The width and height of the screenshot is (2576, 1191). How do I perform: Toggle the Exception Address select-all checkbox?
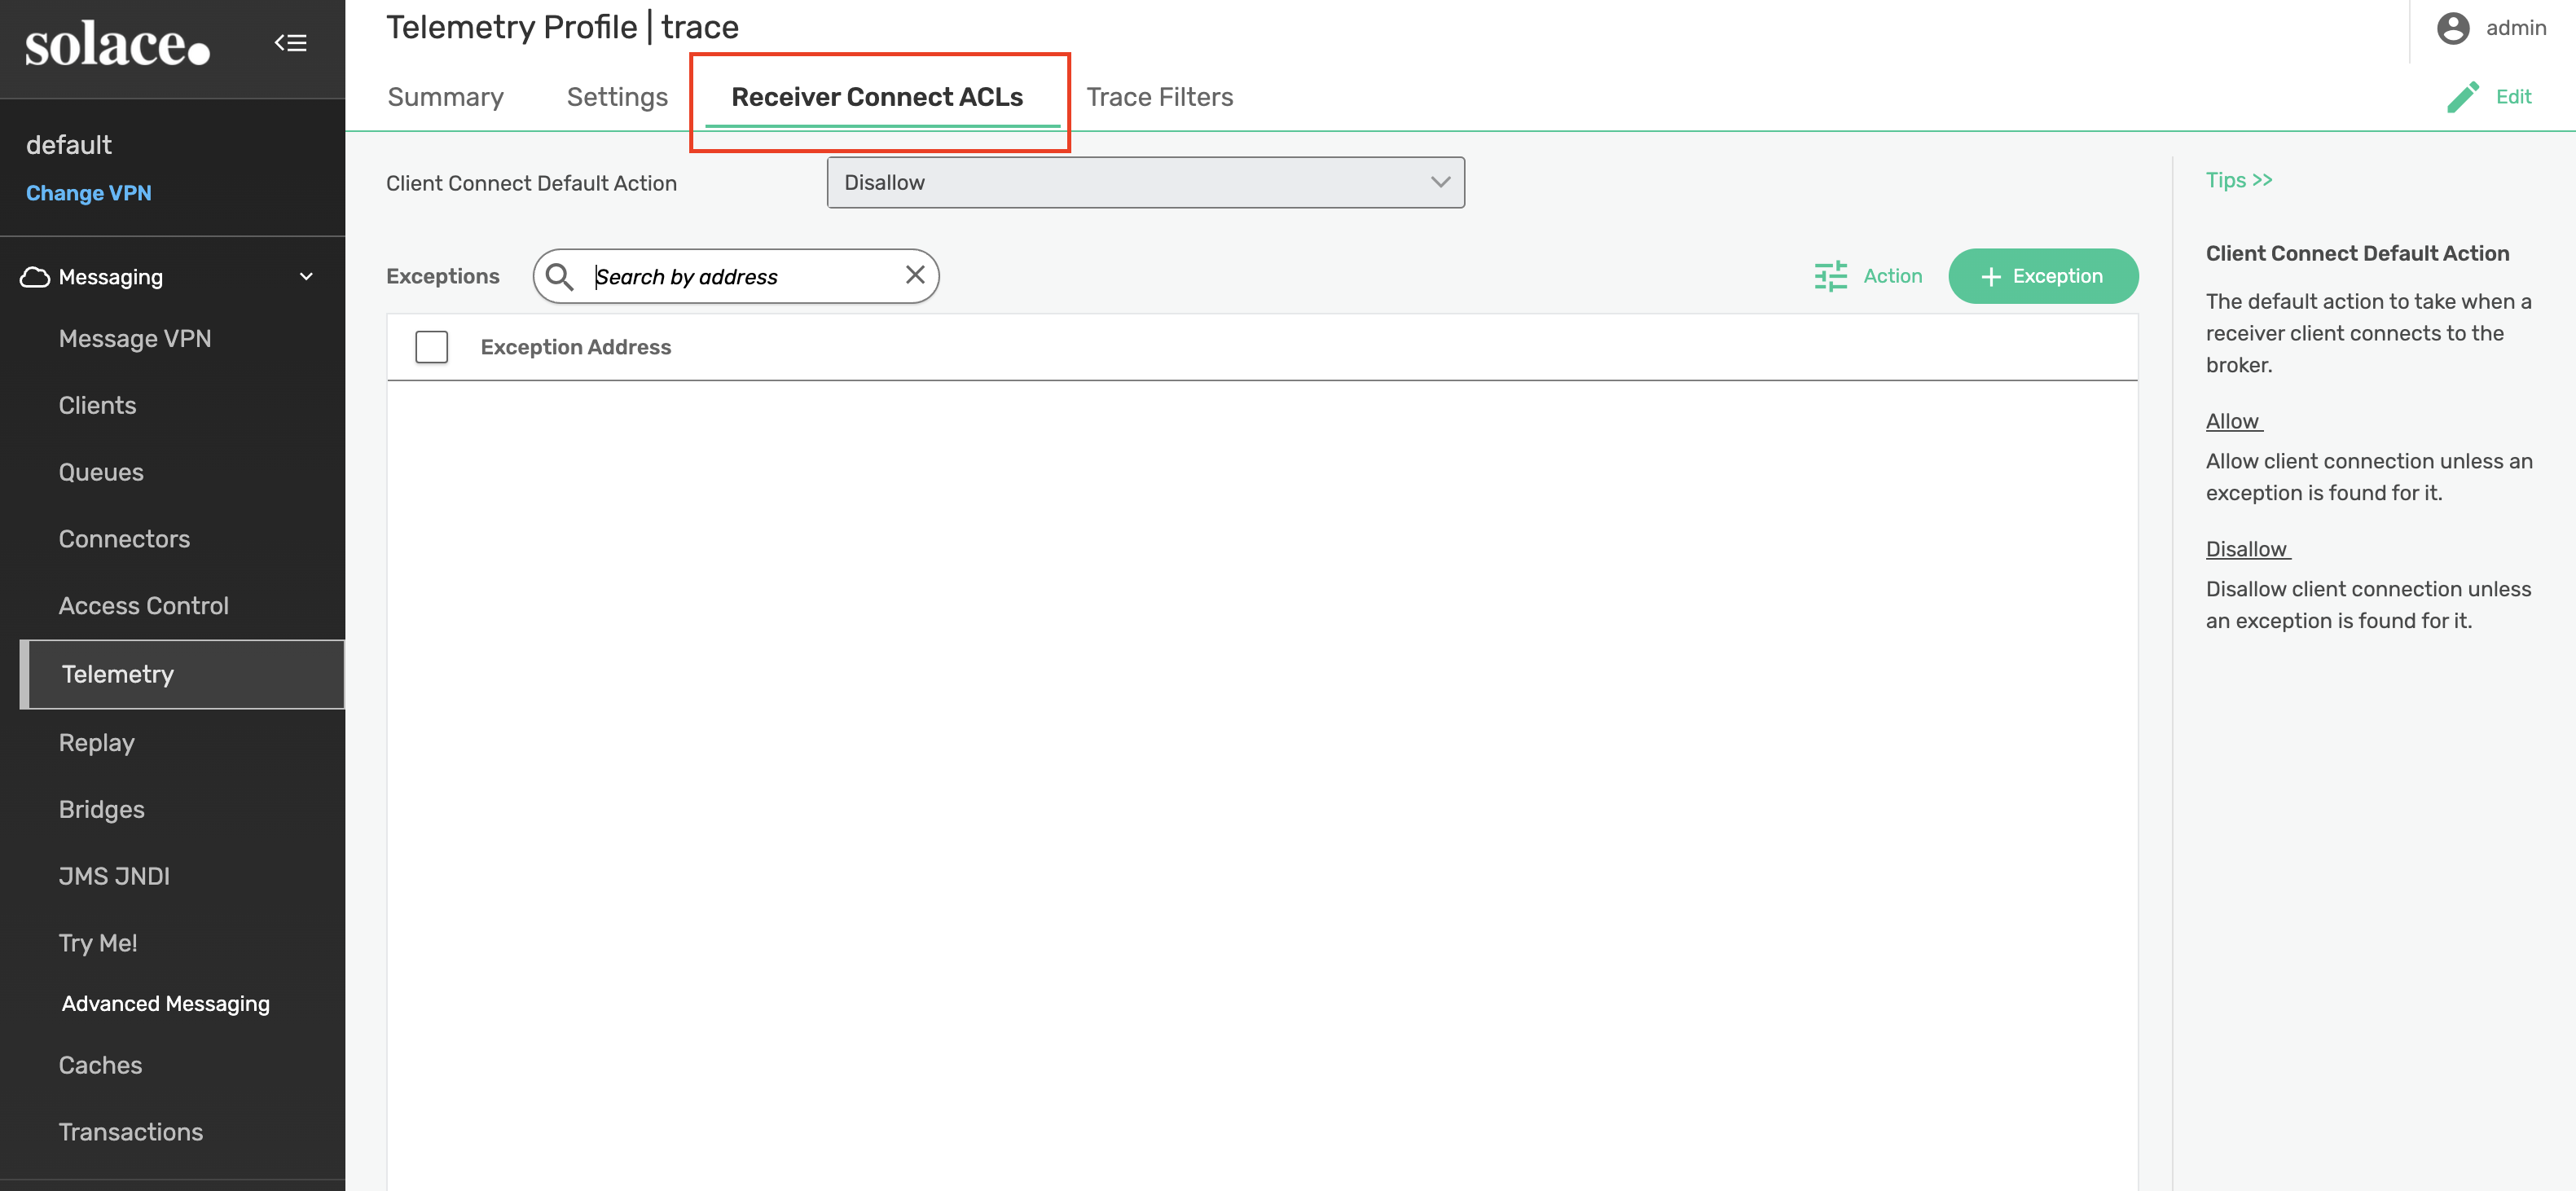pyautogui.click(x=431, y=347)
